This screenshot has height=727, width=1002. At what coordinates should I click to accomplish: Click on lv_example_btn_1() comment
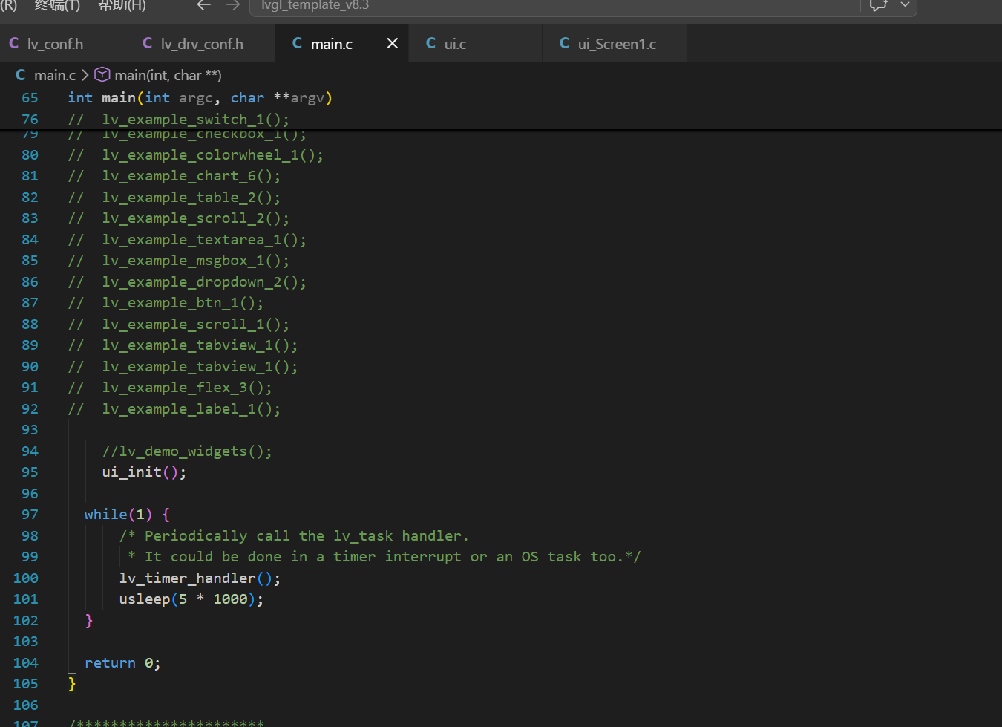point(183,303)
